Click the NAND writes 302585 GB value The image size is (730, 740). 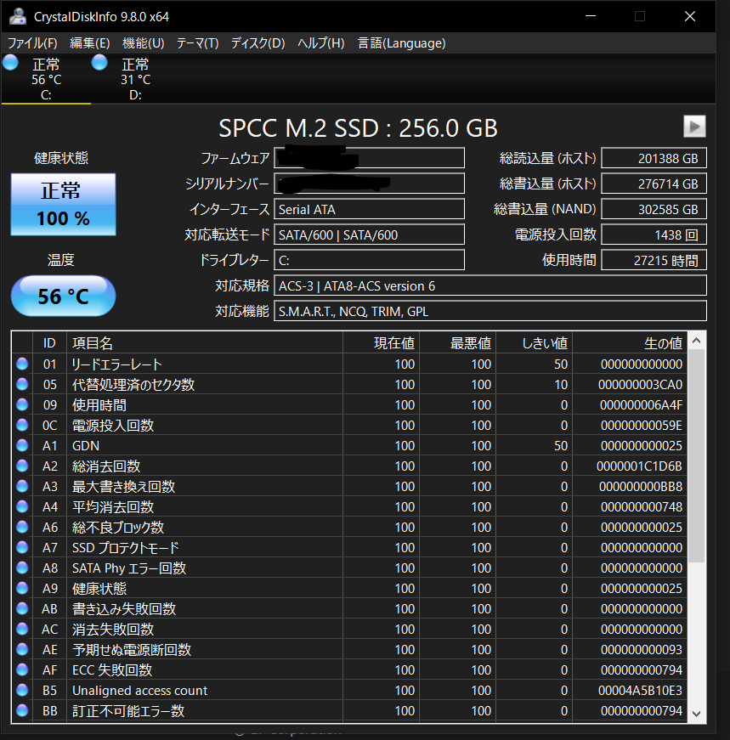tap(654, 209)
